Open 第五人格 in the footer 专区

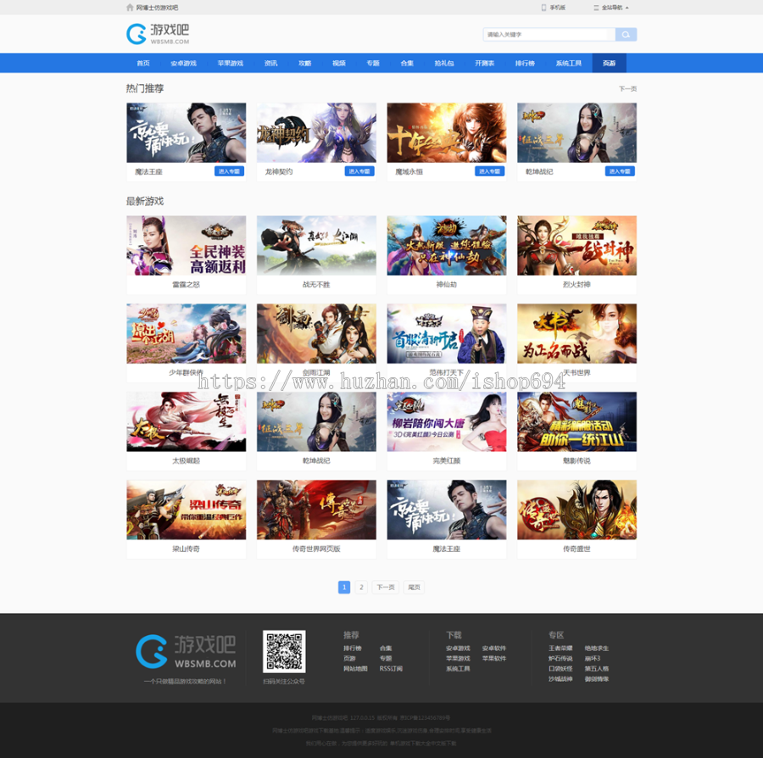coord(597,668)
